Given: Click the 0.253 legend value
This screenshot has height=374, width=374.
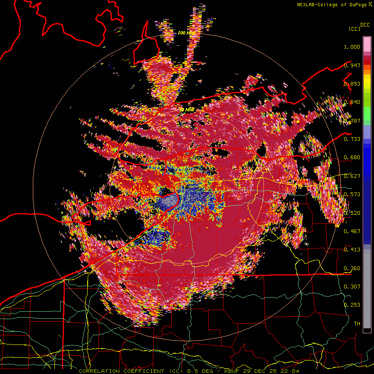Looking at the screenshot, I should (x=352, y=305).
